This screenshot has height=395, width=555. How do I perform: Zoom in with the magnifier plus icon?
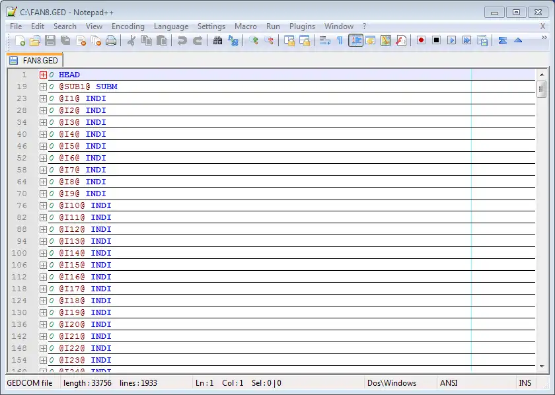pos(254,41)
